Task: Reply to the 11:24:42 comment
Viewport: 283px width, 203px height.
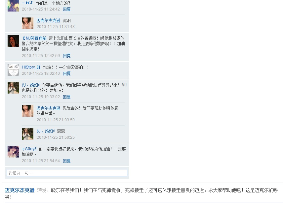Action: click(66, 9)
